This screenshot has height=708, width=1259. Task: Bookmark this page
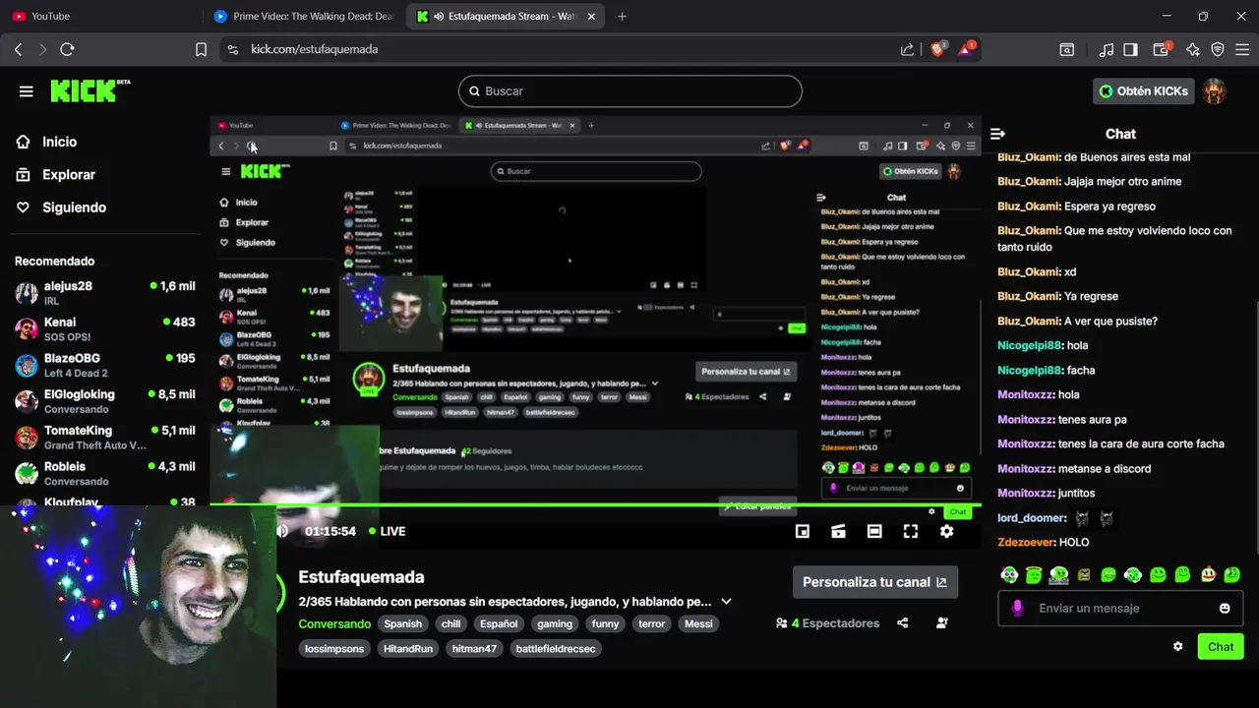pyautogui.click(x=201, y=49)
